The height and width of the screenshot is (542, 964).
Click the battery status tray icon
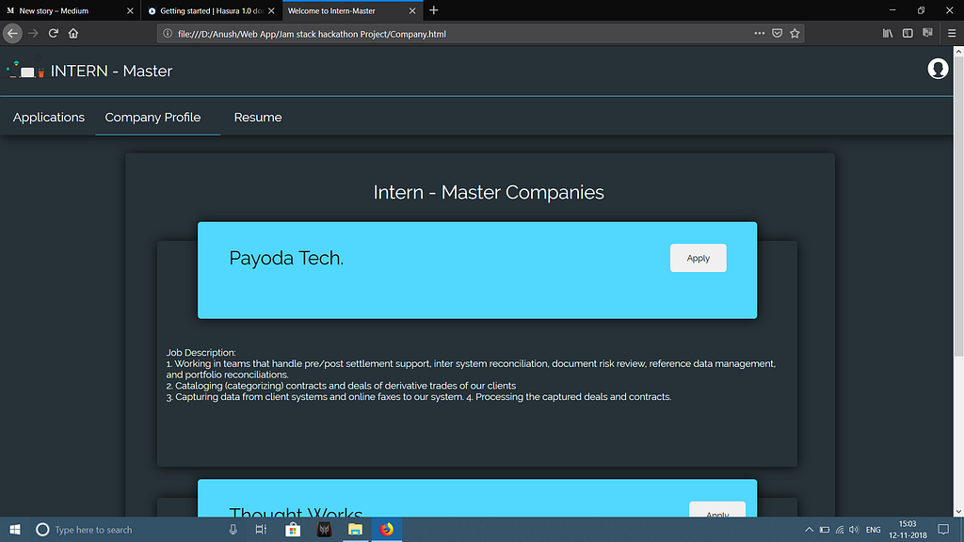click(x=825, y=529)
